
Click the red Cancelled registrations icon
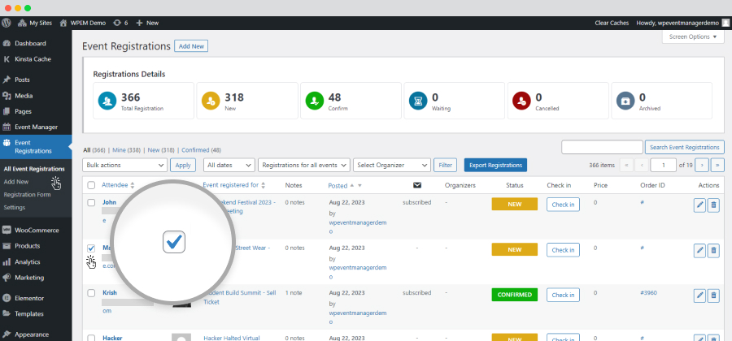(x=521, y=101)
